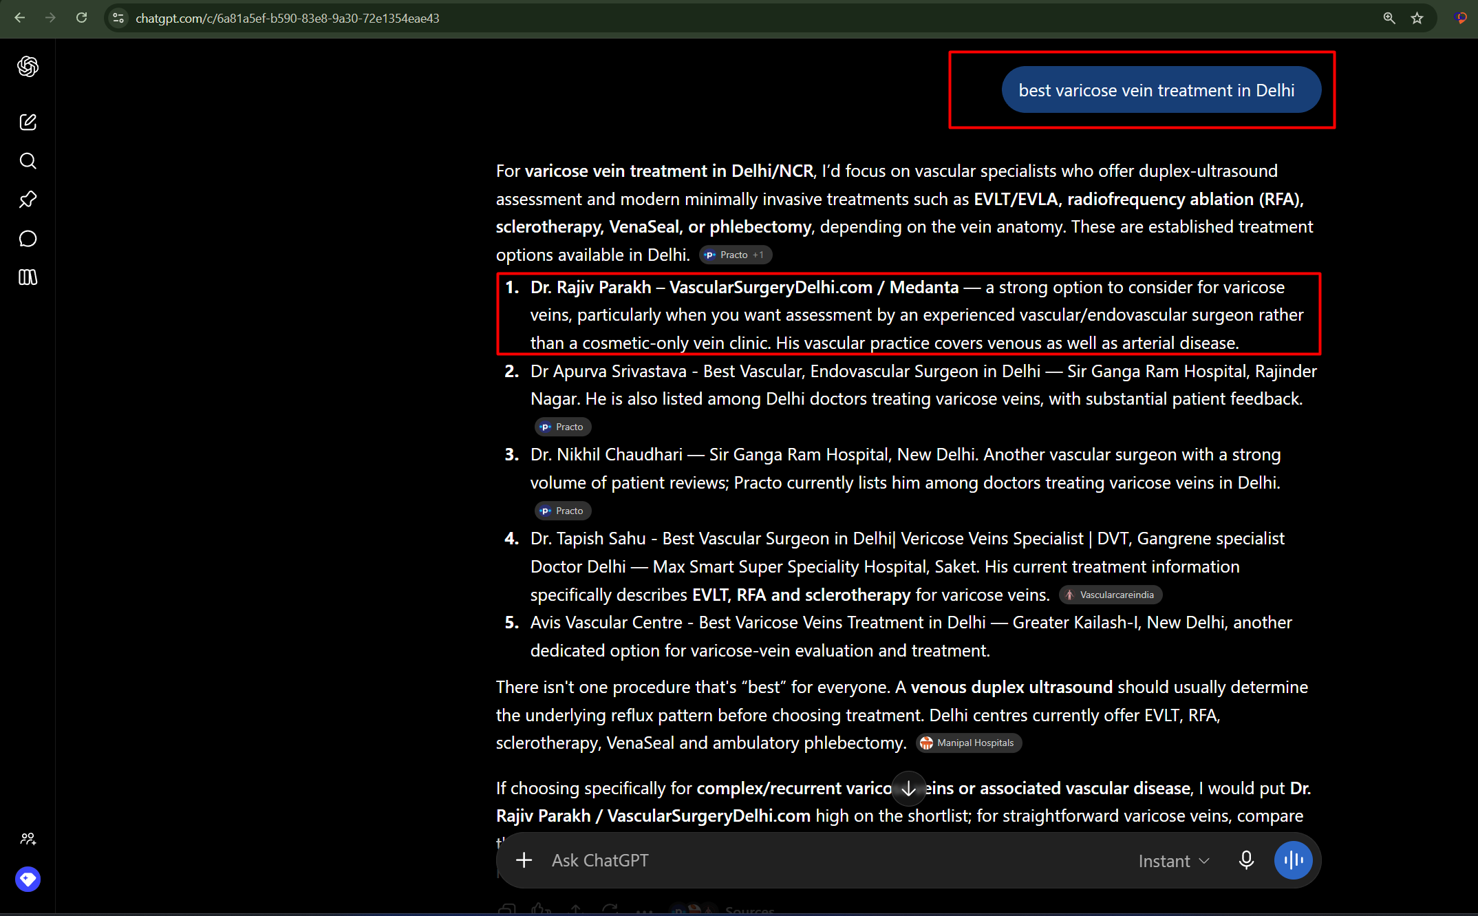
Task: Click the purple profile avatar icon
Action: 28,879
